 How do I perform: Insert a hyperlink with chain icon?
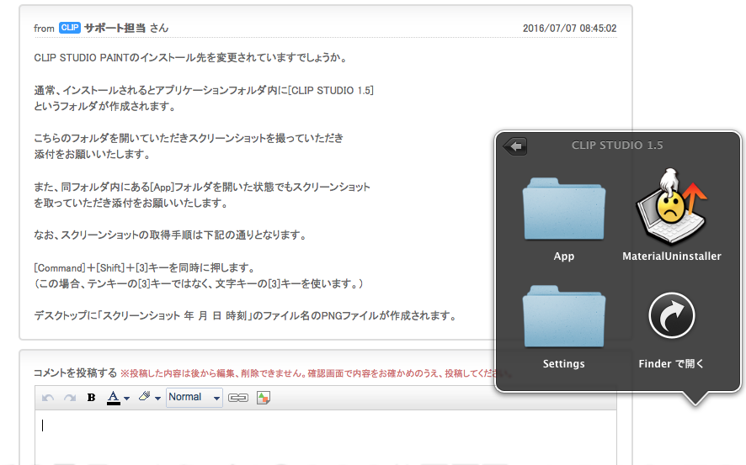(x=238, y=398)
